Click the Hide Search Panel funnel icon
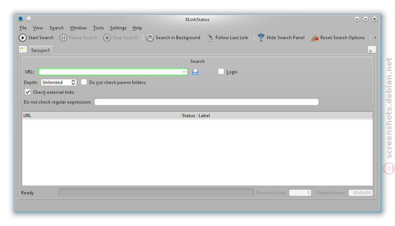This screenshot has width=395, height=226. tap(261, 38)
